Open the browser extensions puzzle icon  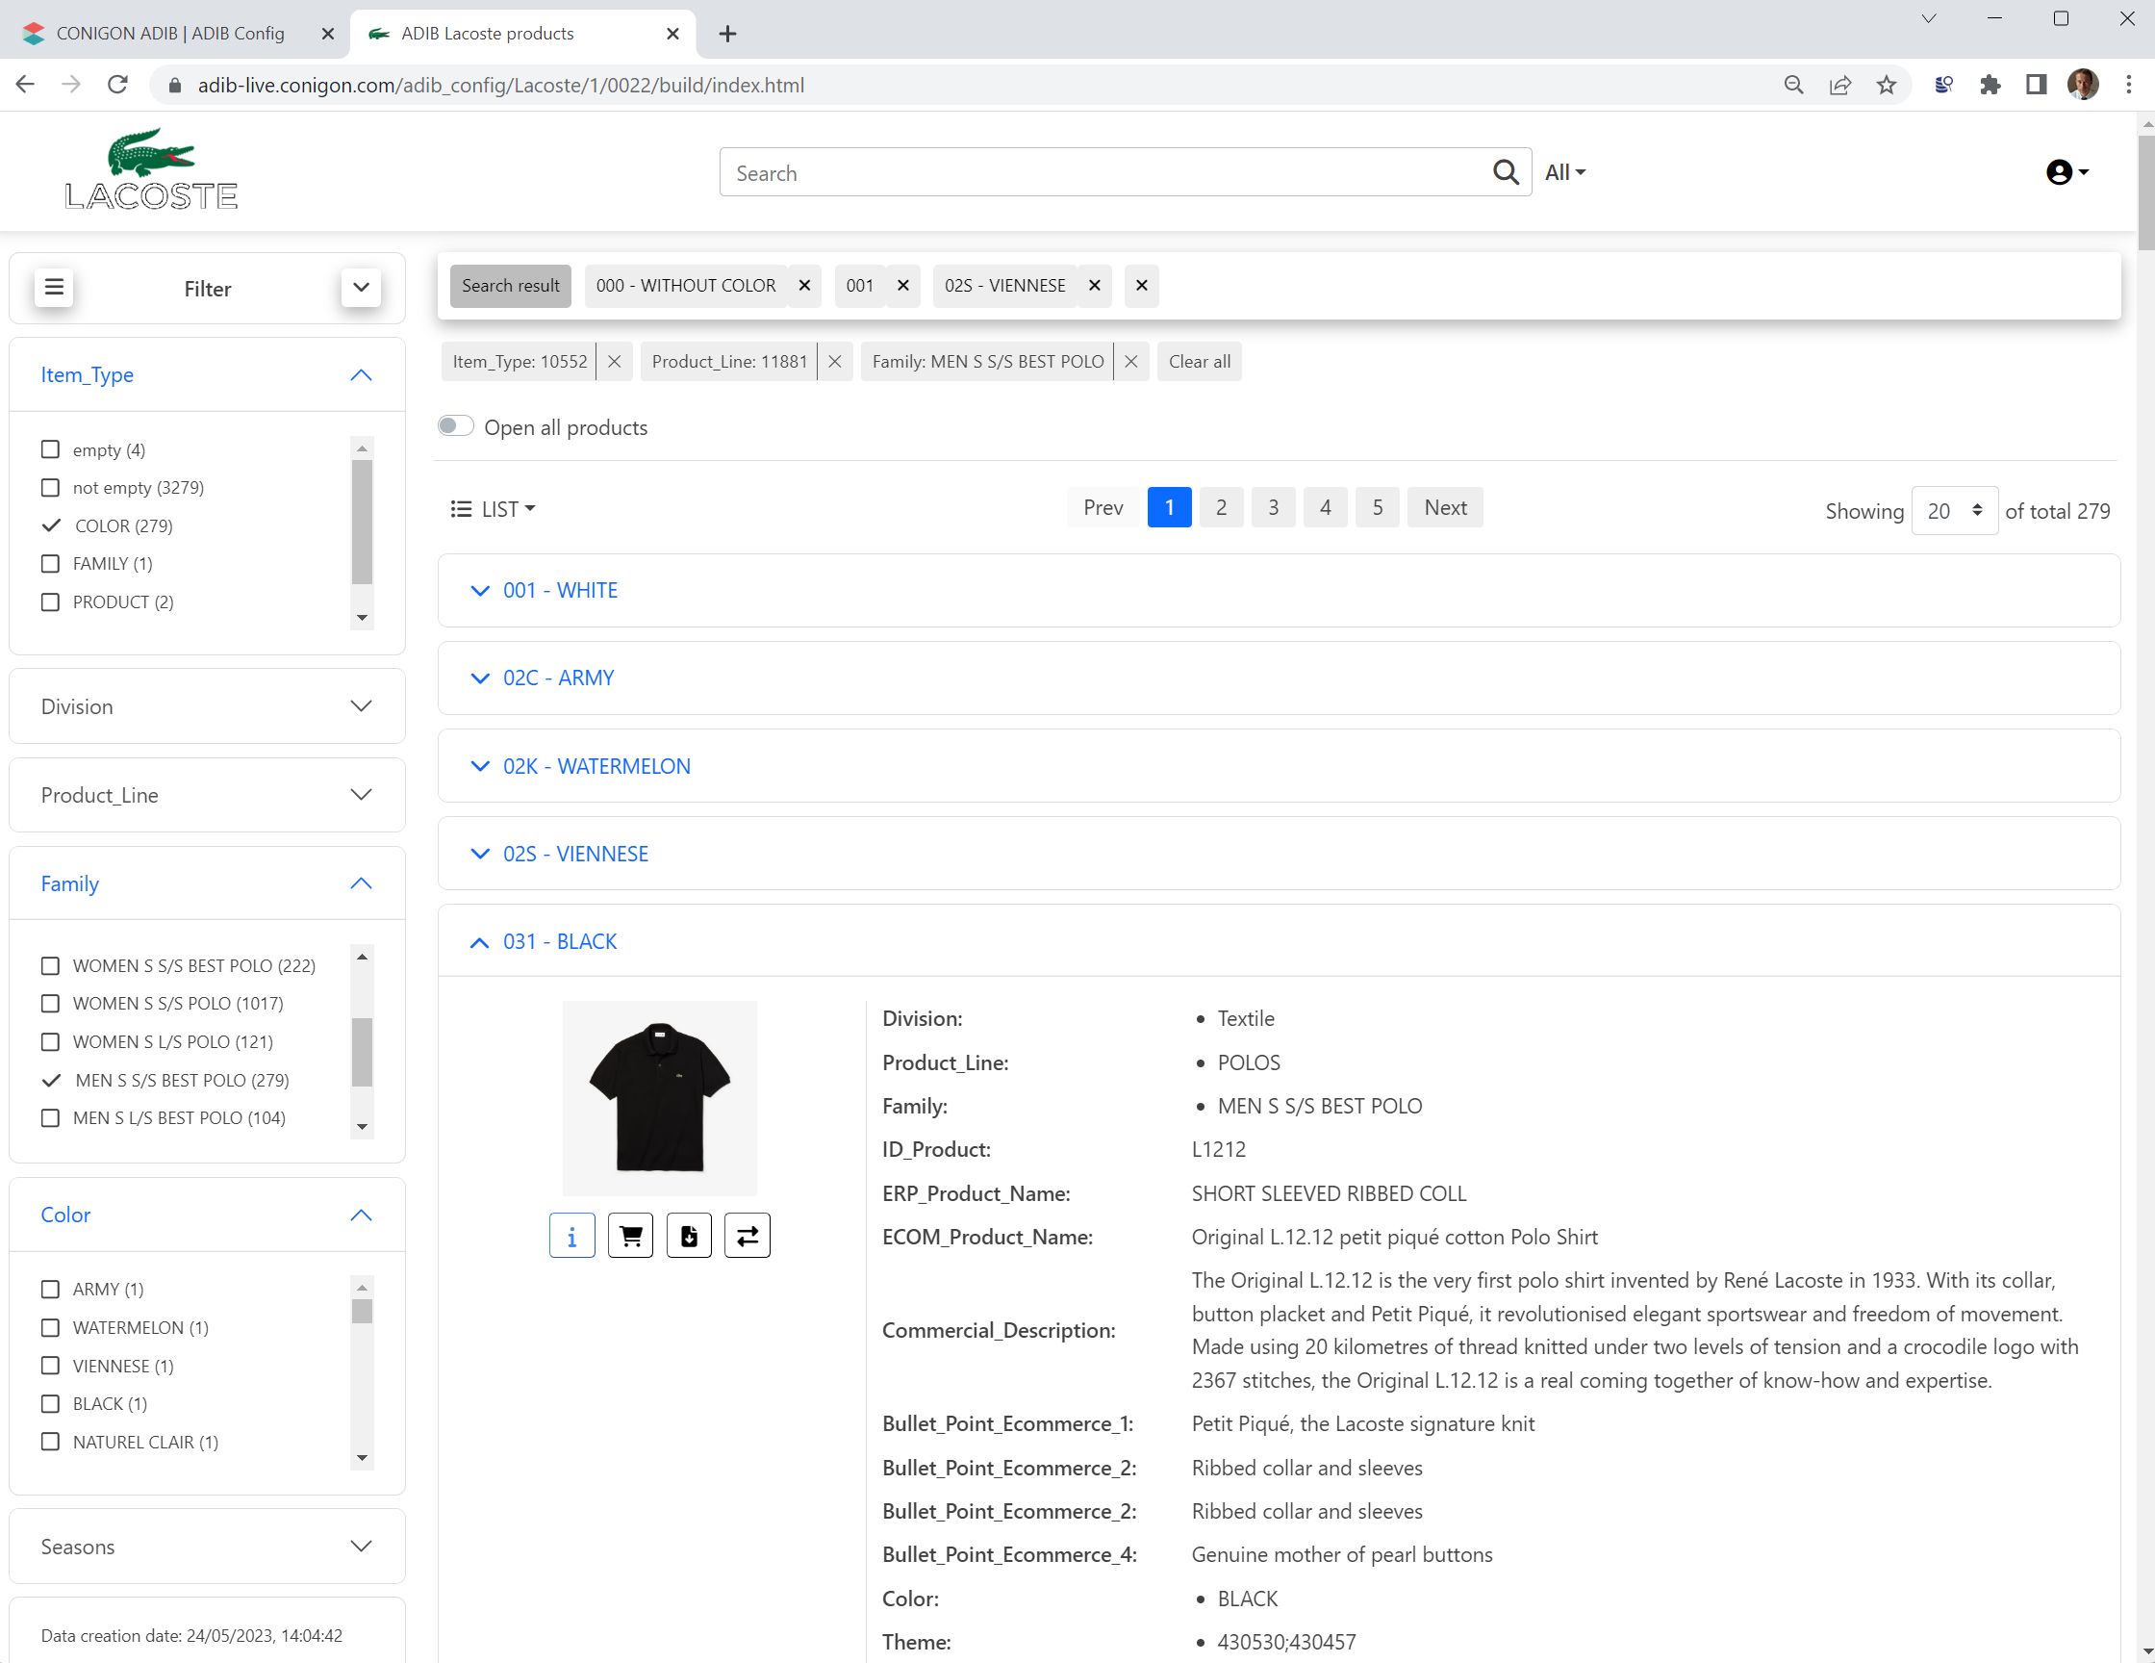point(1990,85)
